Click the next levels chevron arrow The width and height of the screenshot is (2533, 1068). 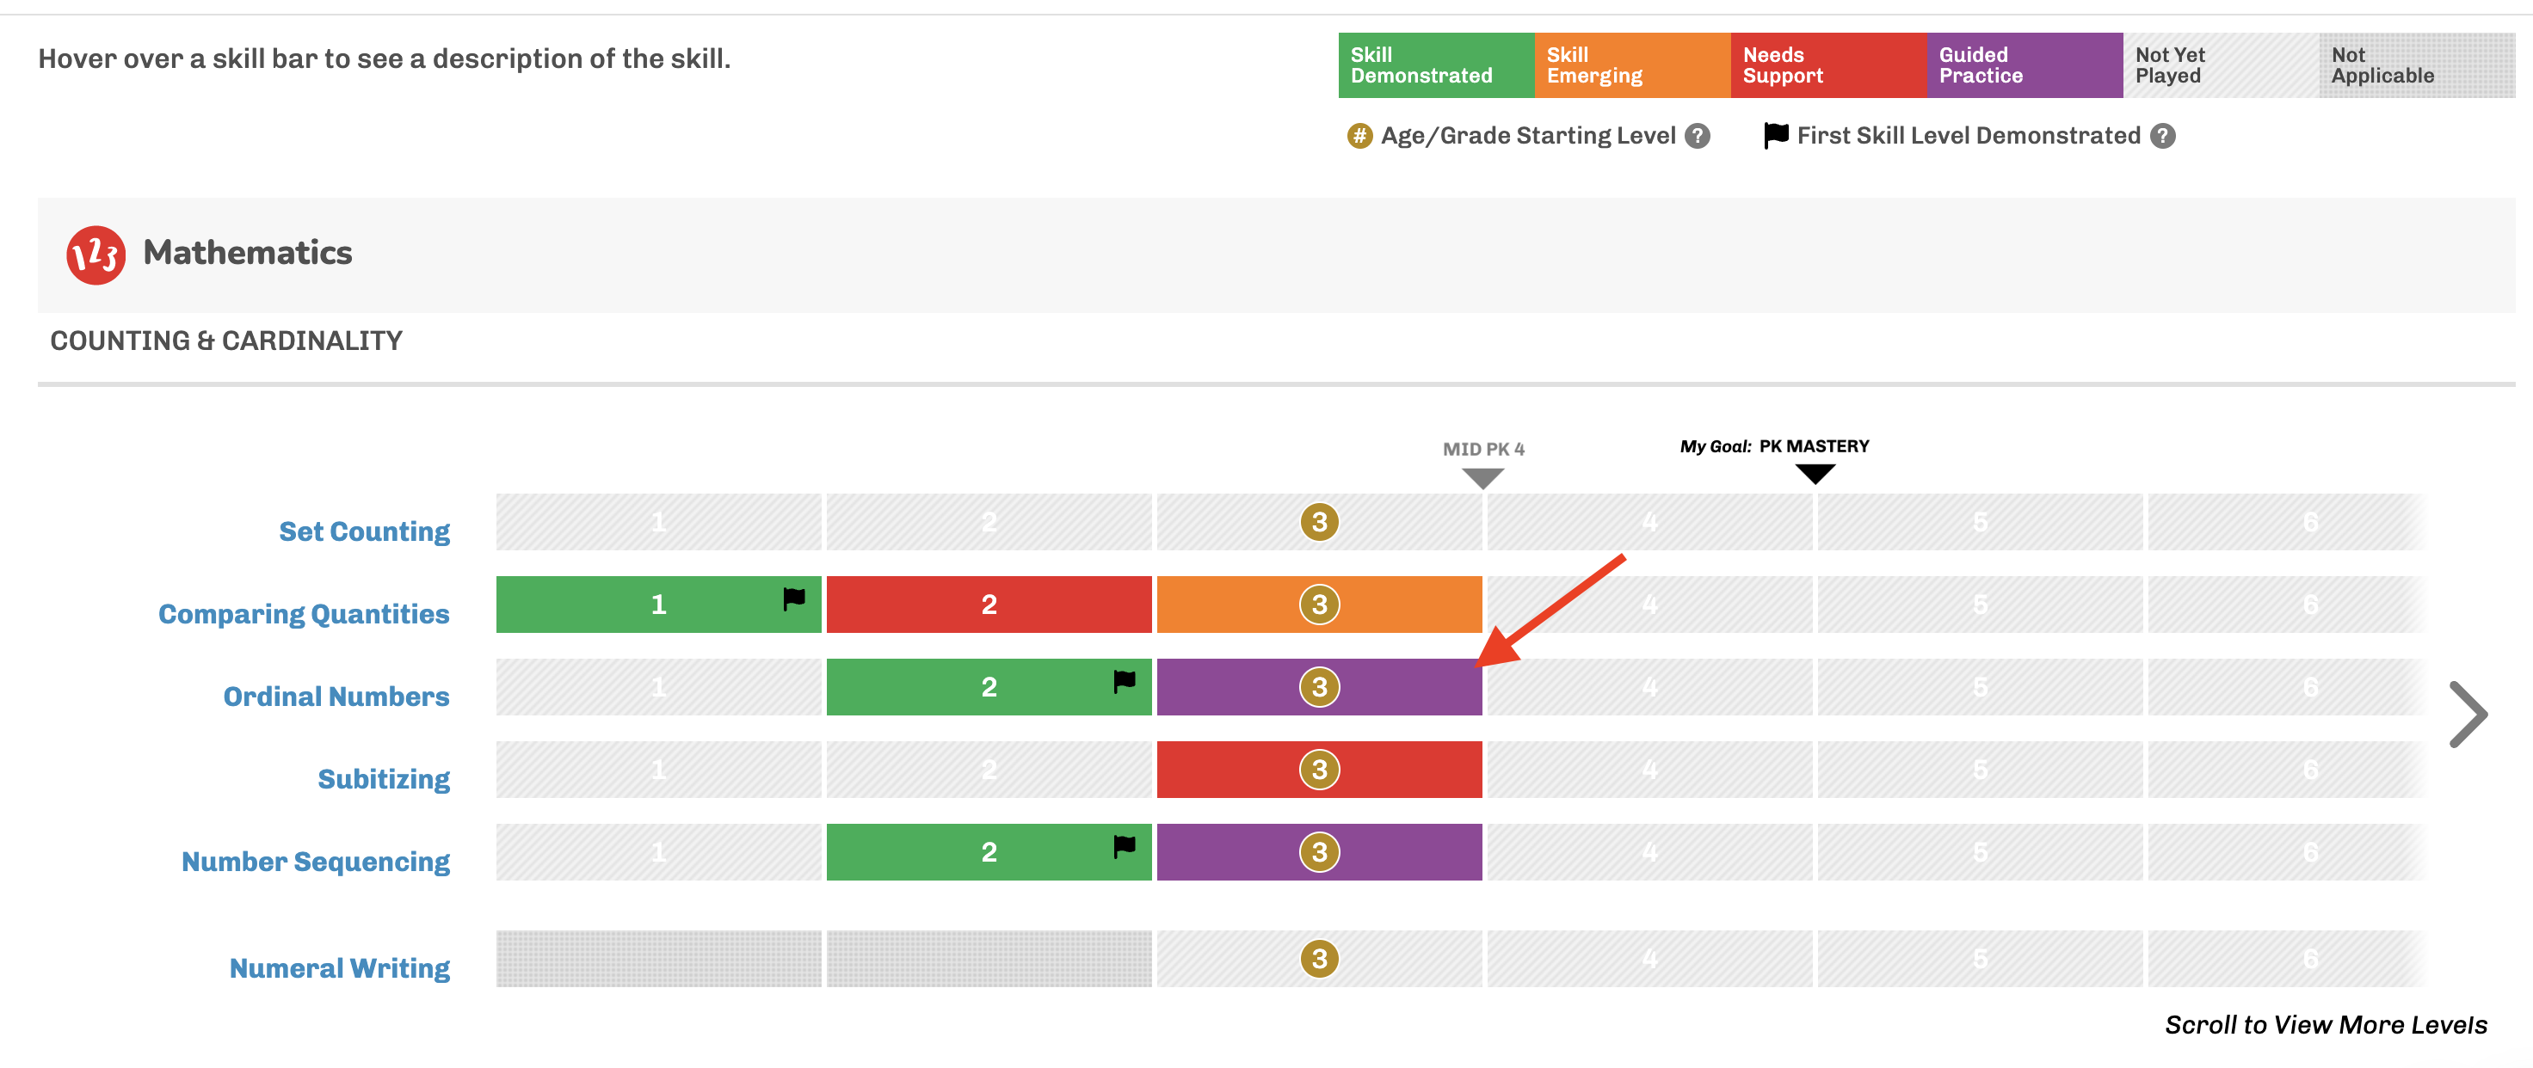pyautogui.click(x=2469, y=715)
